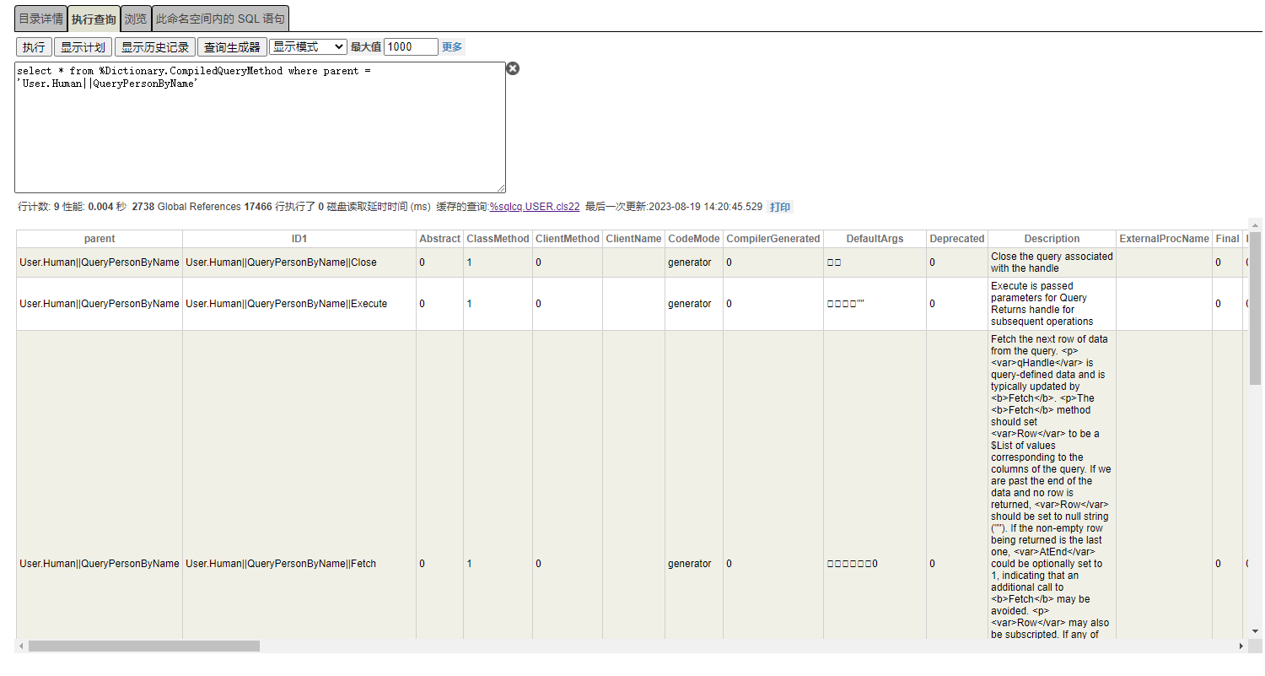Open the 目录详情 tab
Image resolution: width=1265 pixels, height=676 pixels.
[40, 19]
